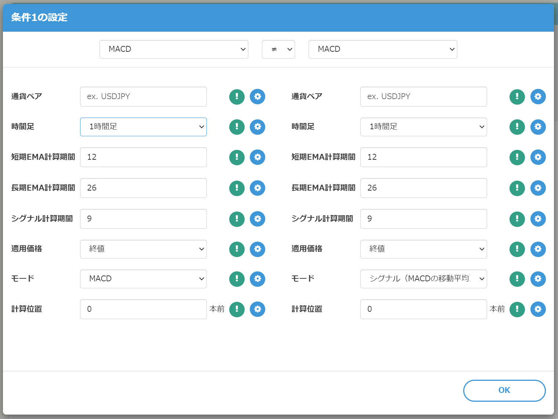Open gear settings for right モード
The height and width of the screenshot is (419, 558).
pos(538,279)
